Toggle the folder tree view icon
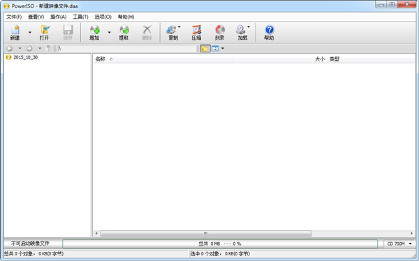The width and height of the screenshot is (419, 261). tap(205, 48)
